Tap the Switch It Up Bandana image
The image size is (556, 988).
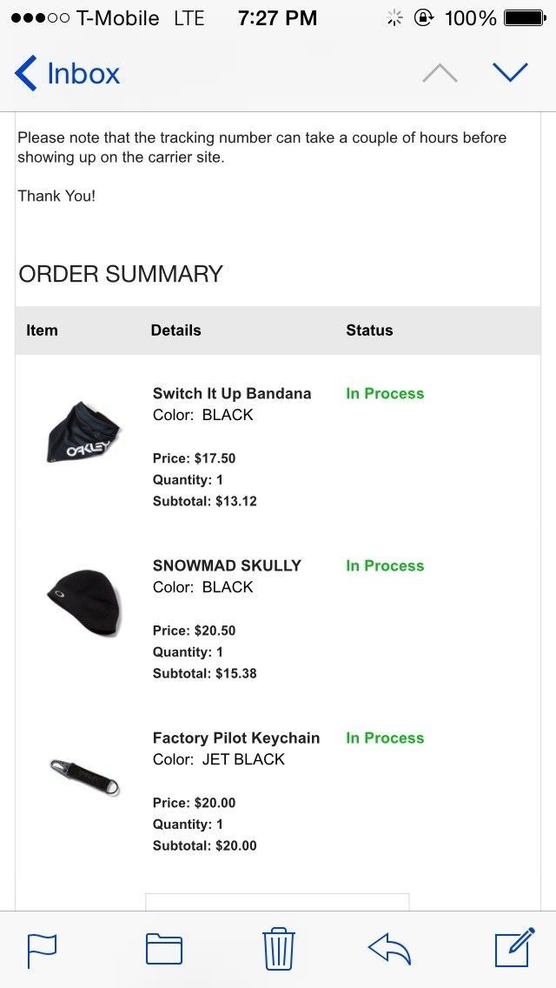click(x=83, y=432)
